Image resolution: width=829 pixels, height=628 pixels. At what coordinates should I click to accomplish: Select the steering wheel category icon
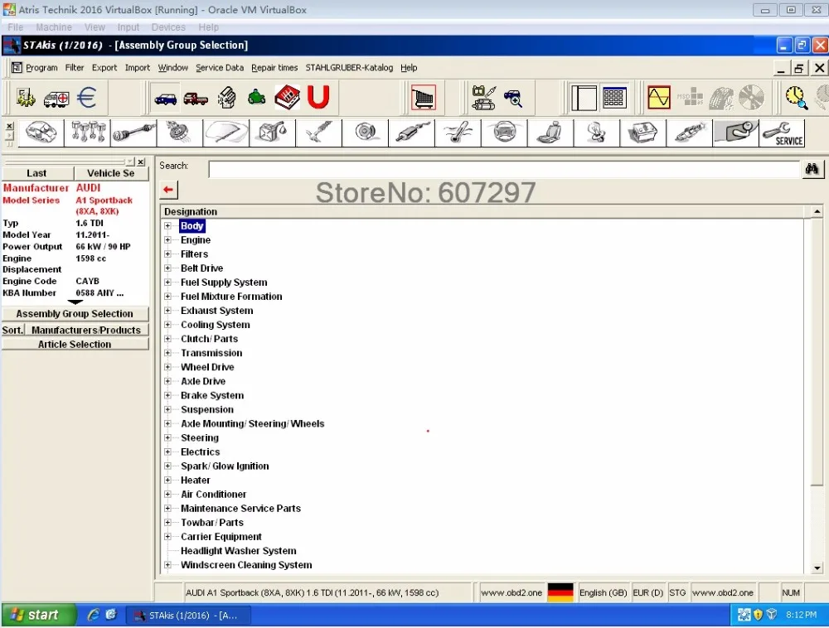(x=504, y=133)
